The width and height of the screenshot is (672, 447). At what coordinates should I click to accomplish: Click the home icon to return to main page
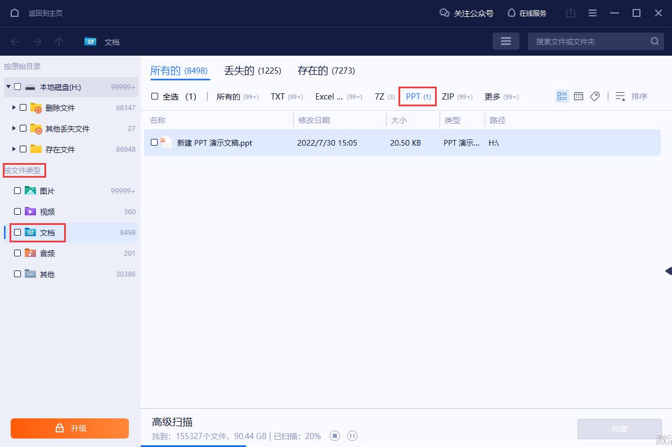[x=15, y=13]
